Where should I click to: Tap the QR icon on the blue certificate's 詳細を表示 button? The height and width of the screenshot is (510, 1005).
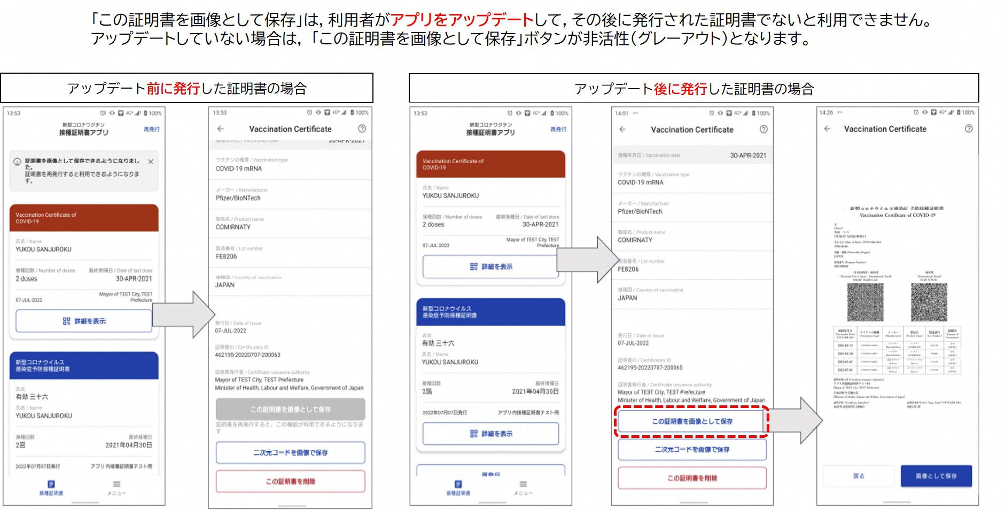(x=473, y=434)
